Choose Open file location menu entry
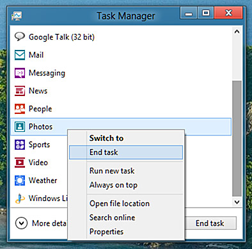 (x=126, y=204)
